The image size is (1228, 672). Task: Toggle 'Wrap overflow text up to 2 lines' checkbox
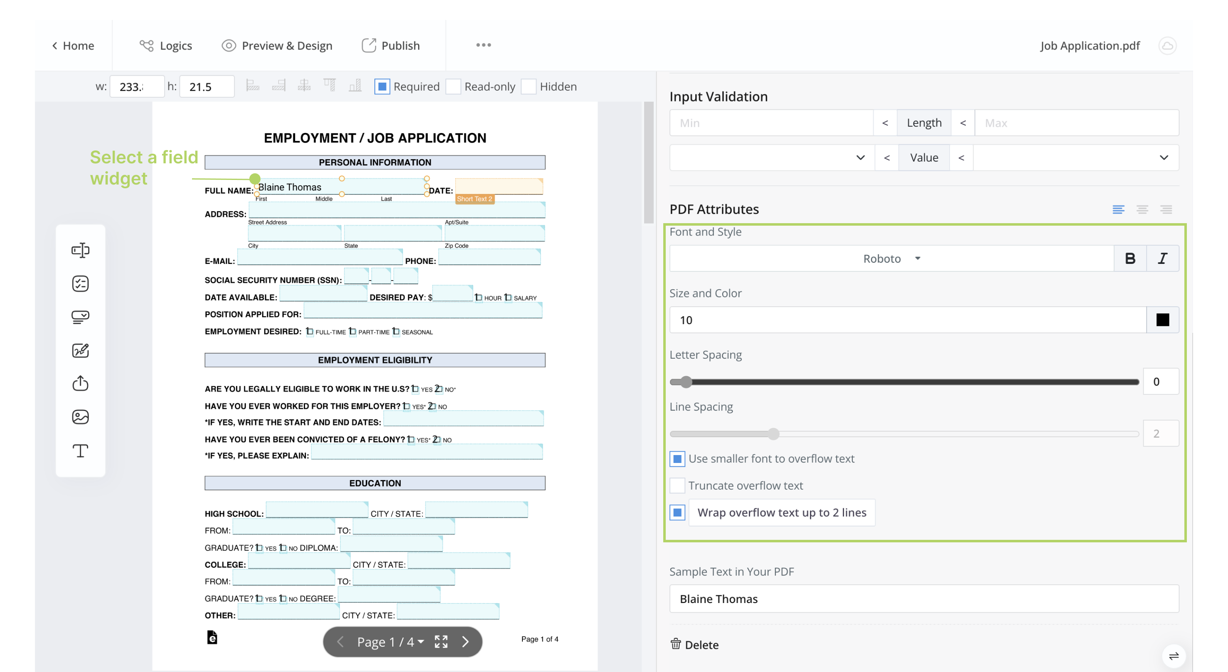tap(679, 512)
